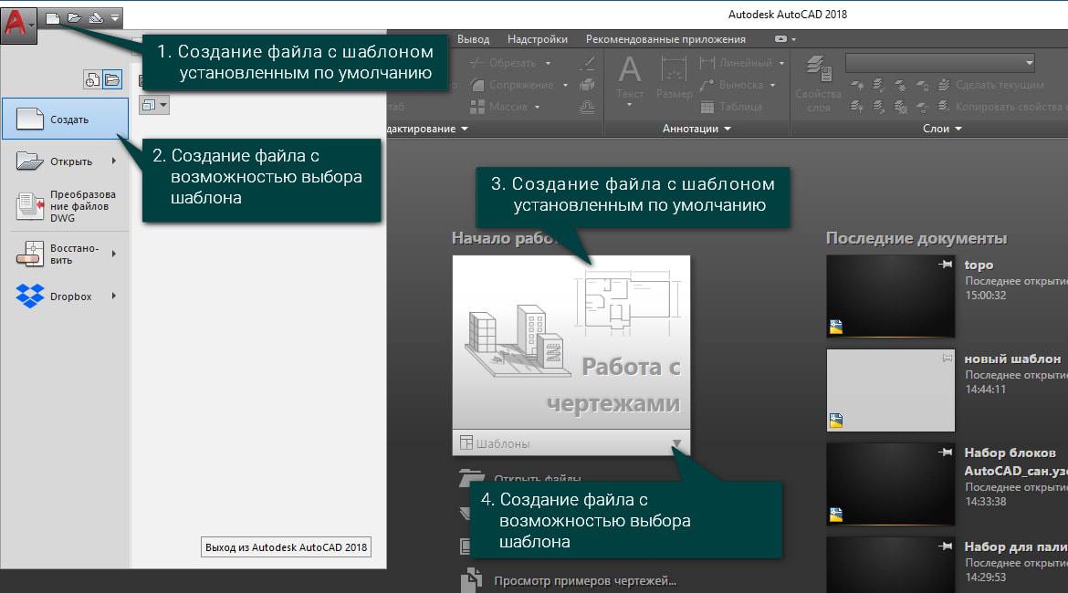
Task: Click the Erase icon beside Обрезать
Action: (x=587, y=63)
